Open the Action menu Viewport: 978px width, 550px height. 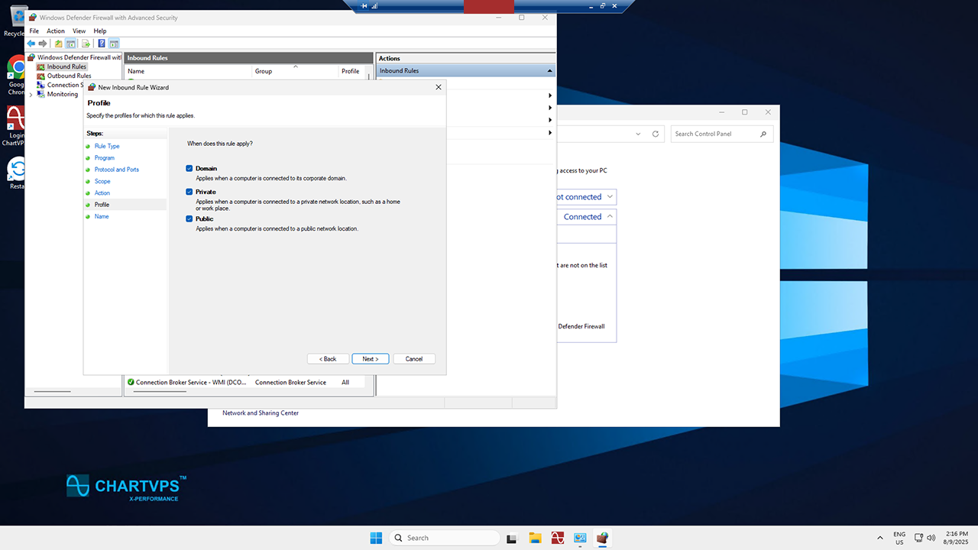click(x=56, y=31)
